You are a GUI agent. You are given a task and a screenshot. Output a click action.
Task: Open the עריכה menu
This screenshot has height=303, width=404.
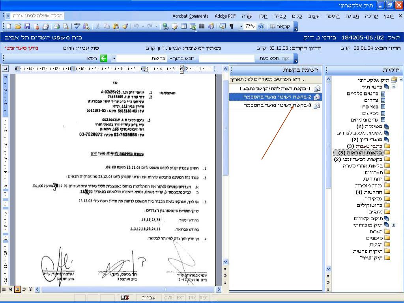(x=371, y=16)
